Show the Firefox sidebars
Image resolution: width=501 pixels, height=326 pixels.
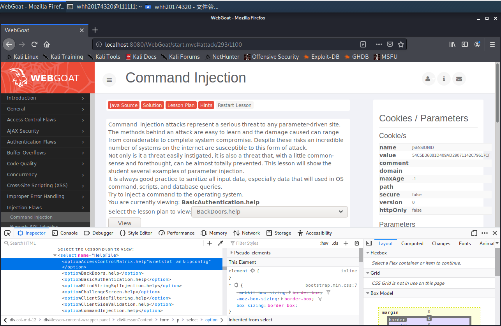pyautogui.click(x=465, y=44)
